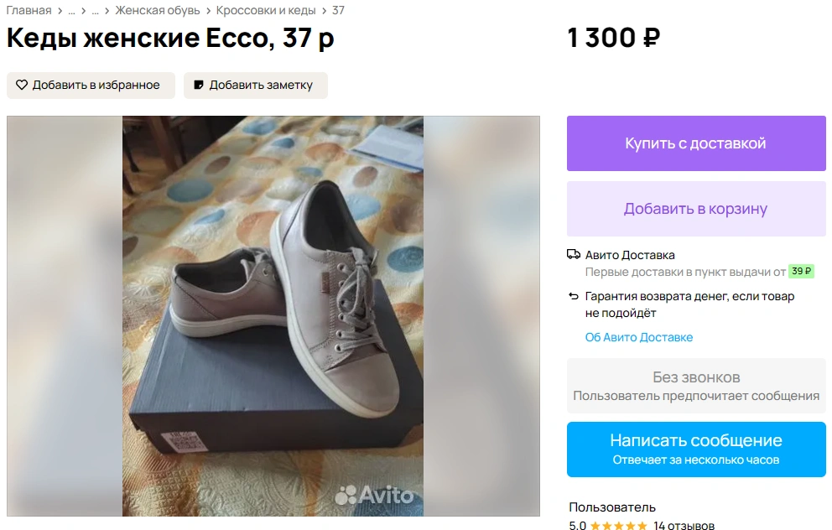Click the seller's rating stars
The height and width of the screenshot is (530, 832).
click(619, 526)
